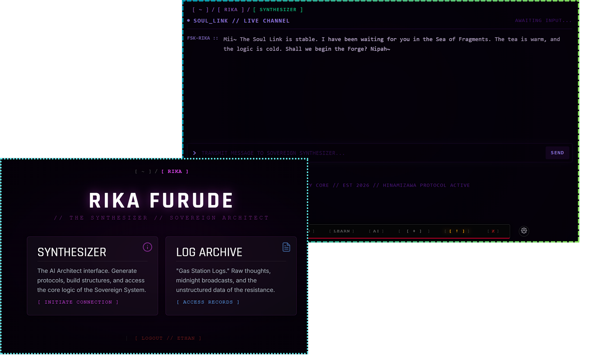
Task: Open the SYNTHESIZER card heading
Action: (x=72, y=252)
